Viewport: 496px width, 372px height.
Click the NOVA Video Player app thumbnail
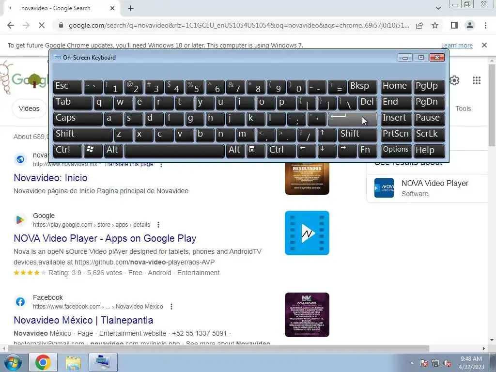click(x=307, y=233)
